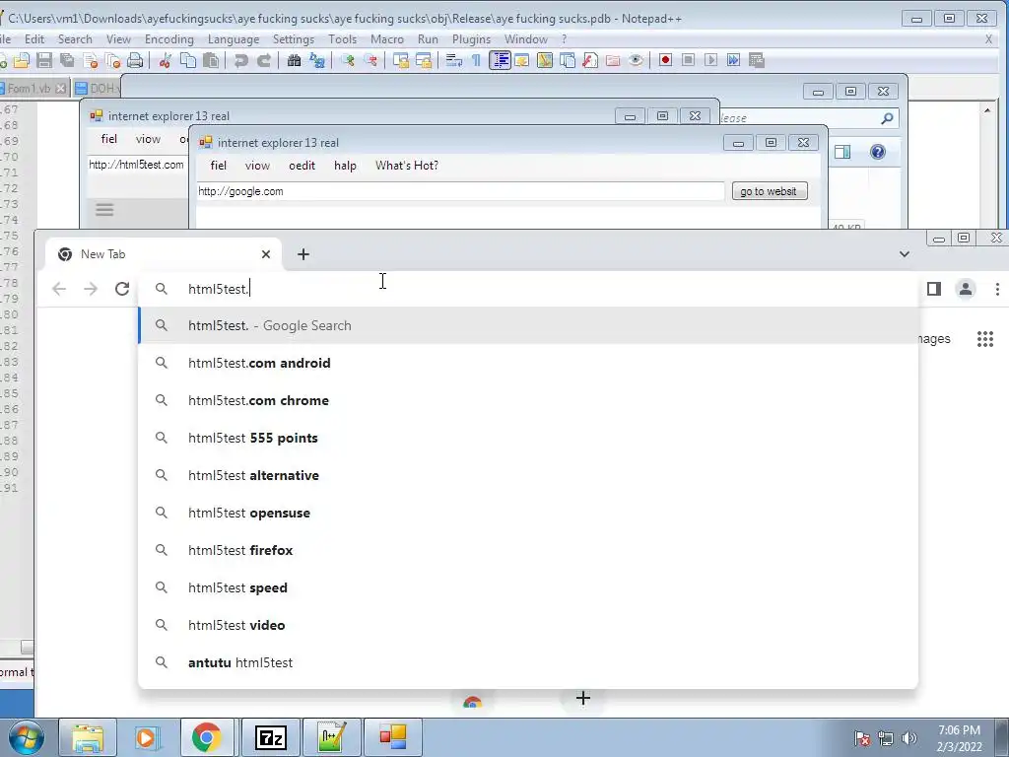This screenshot has width=1009, height=757.
Task: Select suggestion antutu html5test
Action: pos(528,662)
